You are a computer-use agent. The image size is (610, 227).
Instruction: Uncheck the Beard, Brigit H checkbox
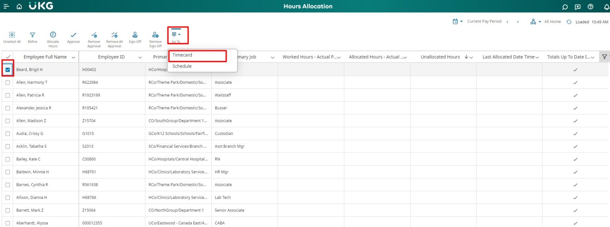pyautogui.click(x=8, y=70)
